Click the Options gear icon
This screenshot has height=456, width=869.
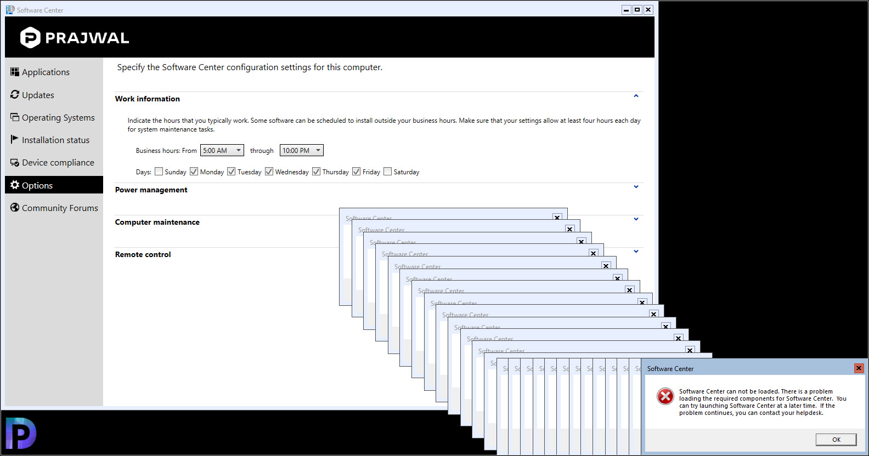pos(15,185)
